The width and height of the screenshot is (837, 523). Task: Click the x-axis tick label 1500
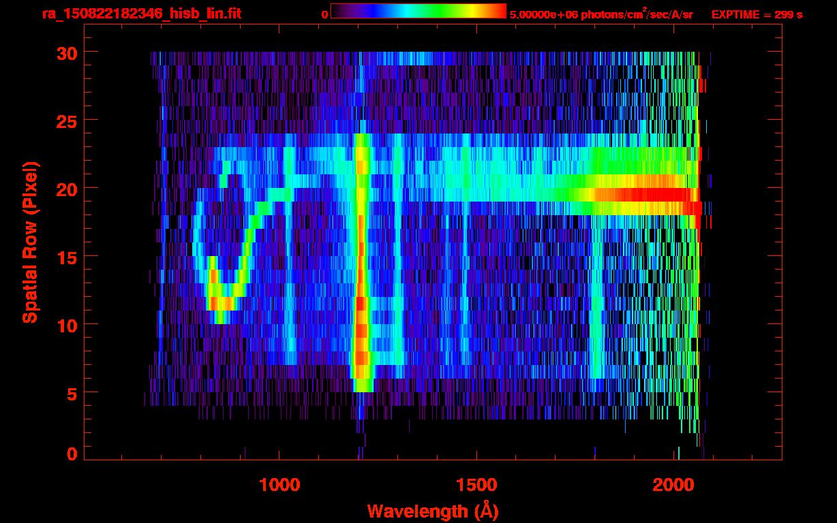(476, 484)
